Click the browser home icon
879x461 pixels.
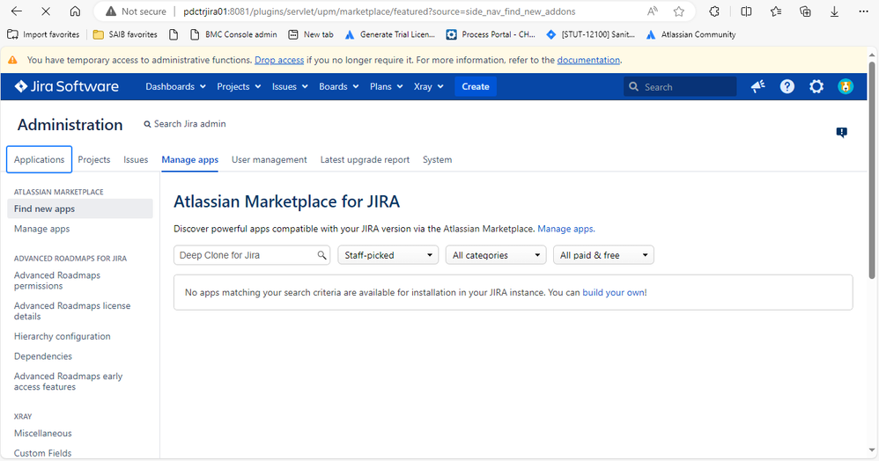[x=75, y=11]
